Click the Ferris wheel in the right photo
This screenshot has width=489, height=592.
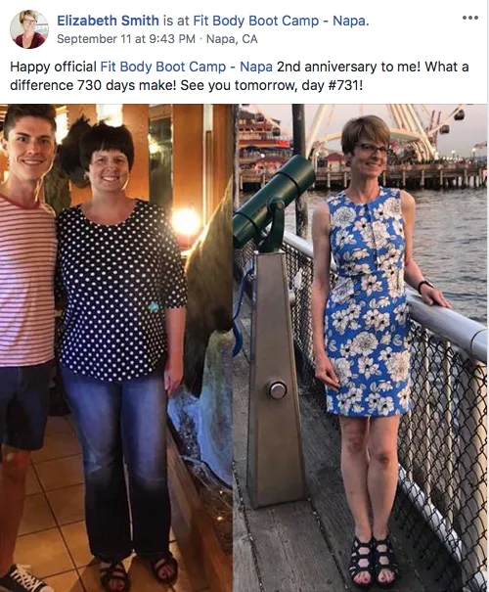(x=392, y=128)
